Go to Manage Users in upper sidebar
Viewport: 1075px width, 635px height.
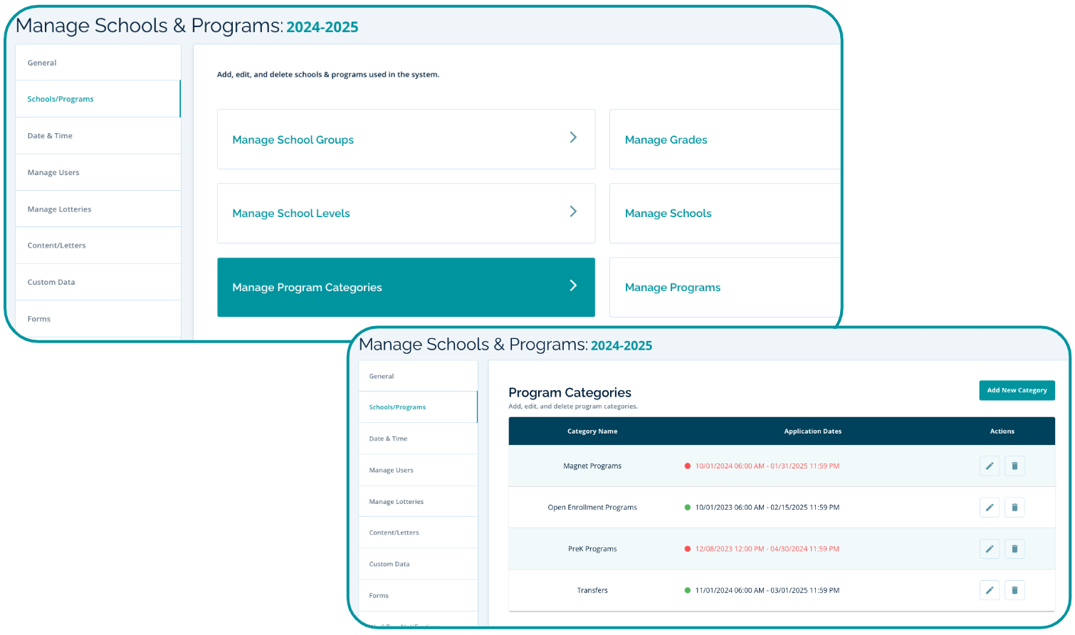tap(53, 173)
